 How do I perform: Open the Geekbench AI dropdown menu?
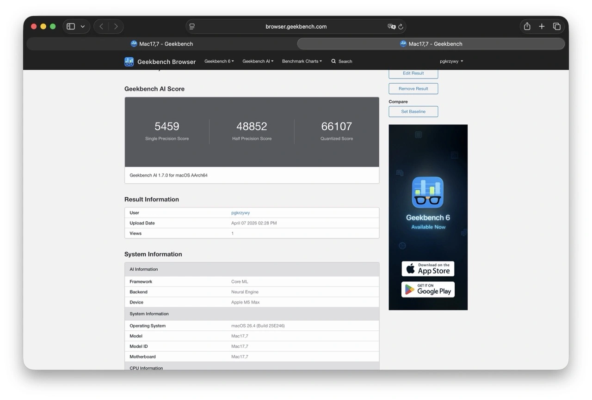tap(258, 61)
